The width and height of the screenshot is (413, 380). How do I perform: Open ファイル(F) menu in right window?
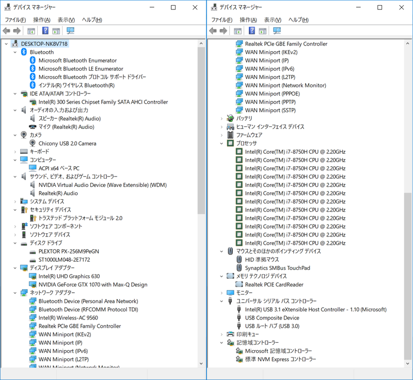pos(222,20)
